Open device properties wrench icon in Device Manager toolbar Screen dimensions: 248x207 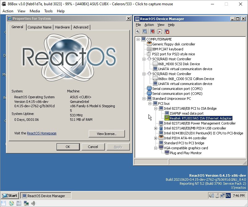coord(138,32)
